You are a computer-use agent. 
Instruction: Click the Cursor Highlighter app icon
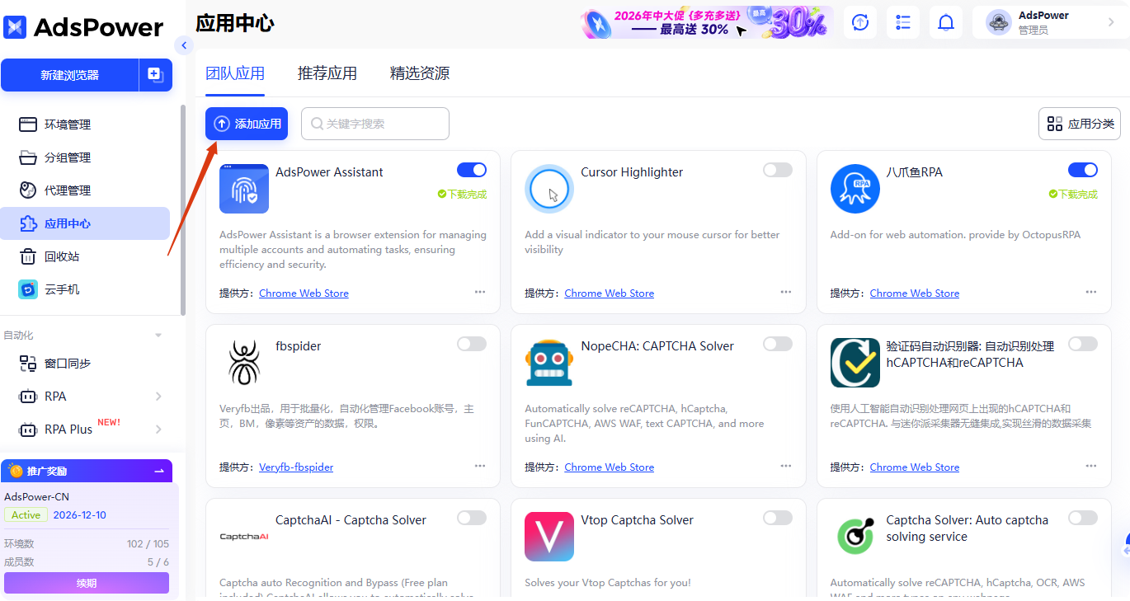pyautogui.click(x=549, y=189)
